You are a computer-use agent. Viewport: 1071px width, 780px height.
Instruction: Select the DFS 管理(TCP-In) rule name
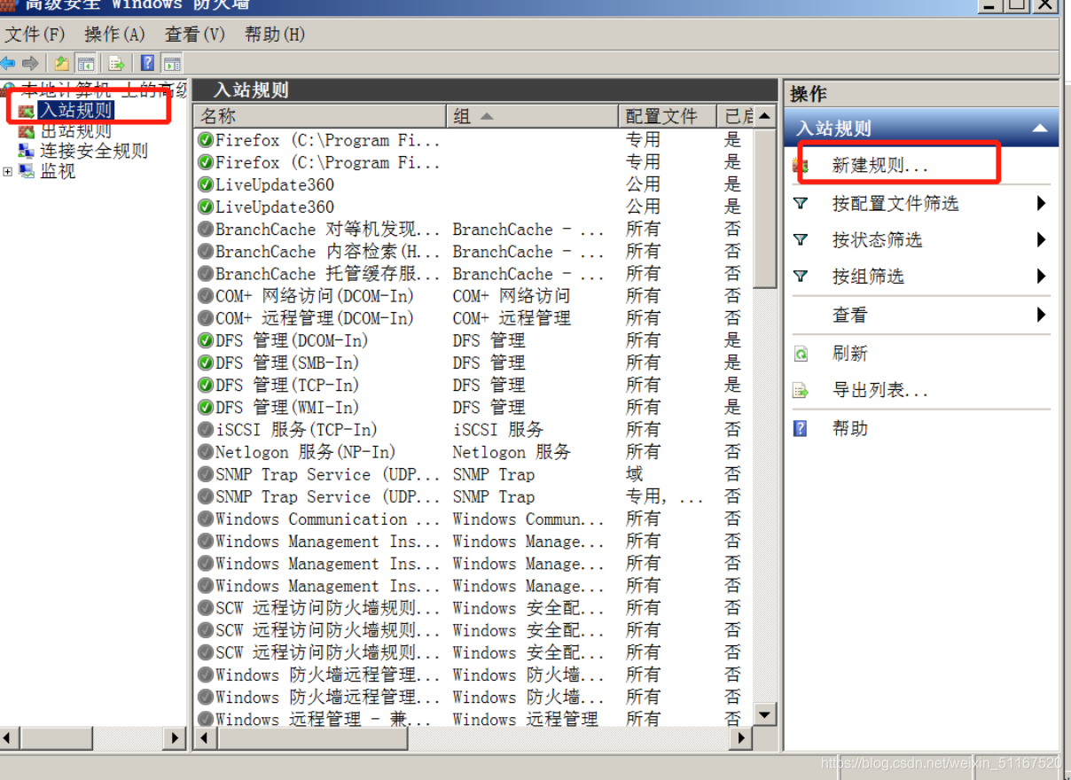(287, 386)
